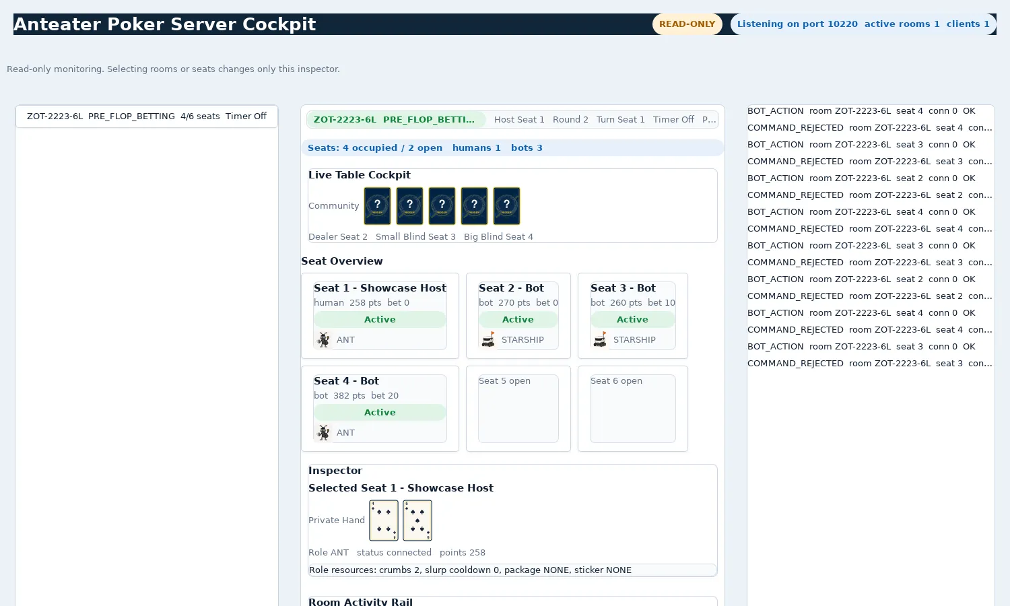This screenshot has height=606, width=1010.
Task: Click the 'Dealer Seat 2' label
Action: pyautogui.click(x=338, y=237)
